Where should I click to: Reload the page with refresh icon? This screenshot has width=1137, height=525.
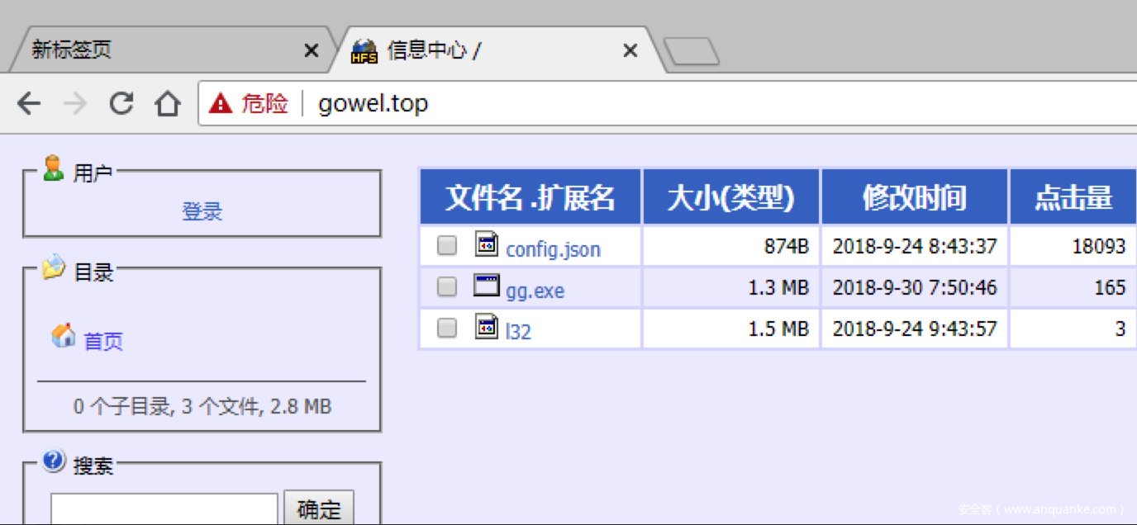point(121,104)
